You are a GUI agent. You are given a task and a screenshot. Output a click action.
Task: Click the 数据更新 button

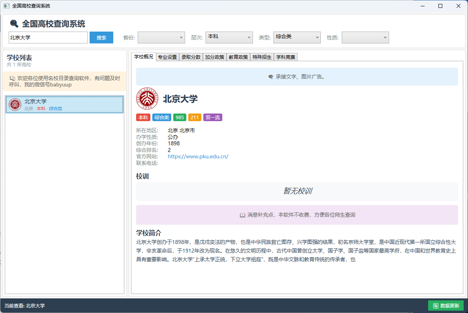(x=446, y=306)
